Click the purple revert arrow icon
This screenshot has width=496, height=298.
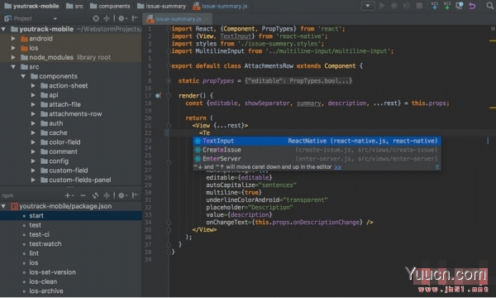click(472, 6)
